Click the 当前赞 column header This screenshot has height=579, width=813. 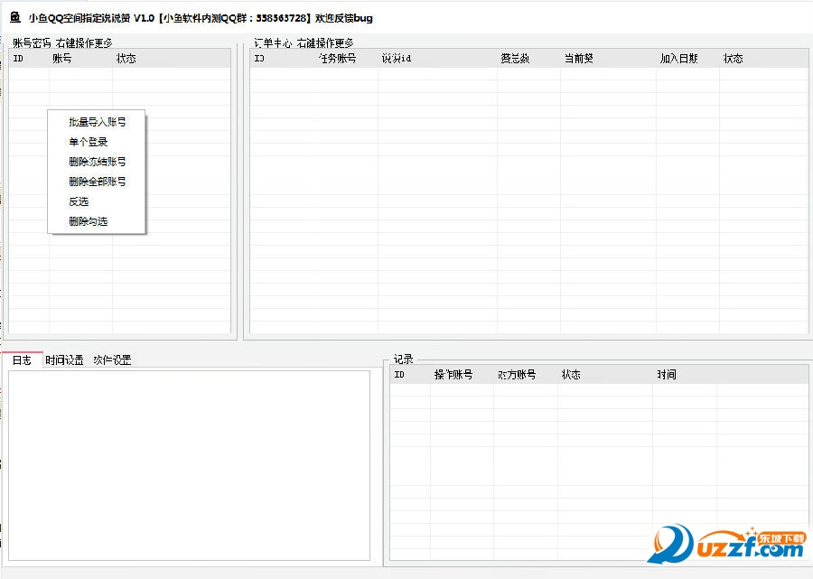[x=608, y=58]
